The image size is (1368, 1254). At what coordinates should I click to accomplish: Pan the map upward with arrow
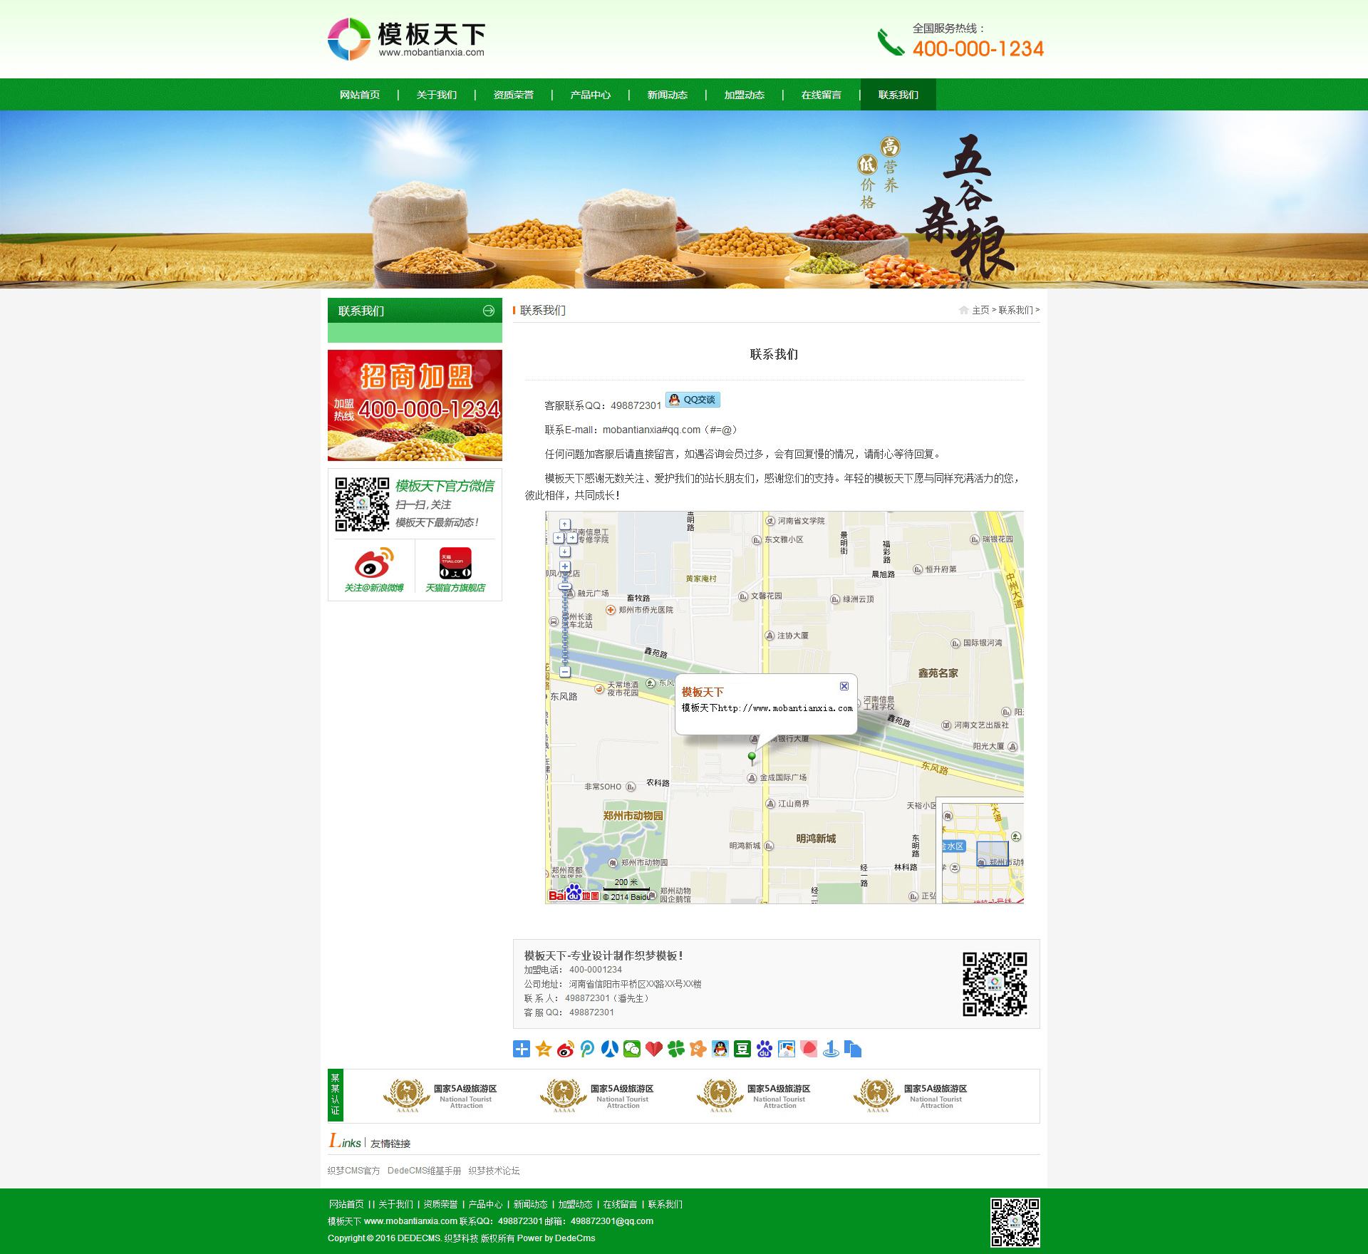coord(565,524)
